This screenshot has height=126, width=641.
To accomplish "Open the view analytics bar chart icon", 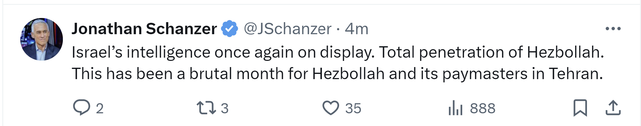I will pyautogui.click(x=455, y=108).
